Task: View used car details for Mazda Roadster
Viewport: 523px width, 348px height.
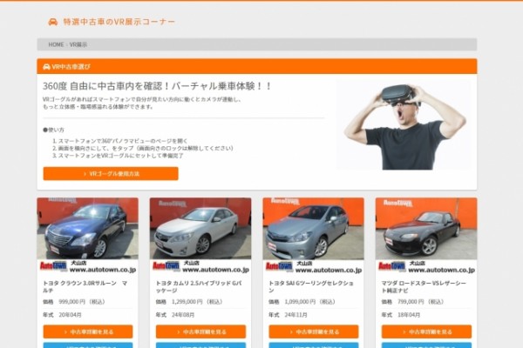Action: (x=426, y=331)
